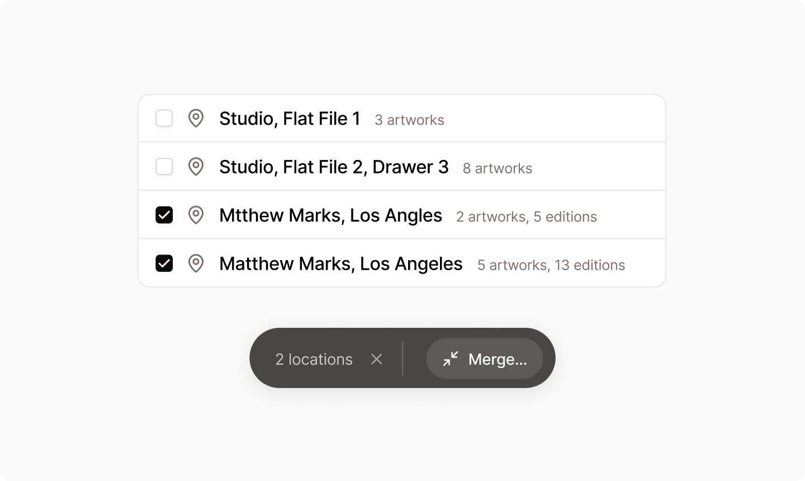The height and width of the screenshot is (481, 805).
Task: Click the 2 locations label in the toolbar
Action: point(314,359)
